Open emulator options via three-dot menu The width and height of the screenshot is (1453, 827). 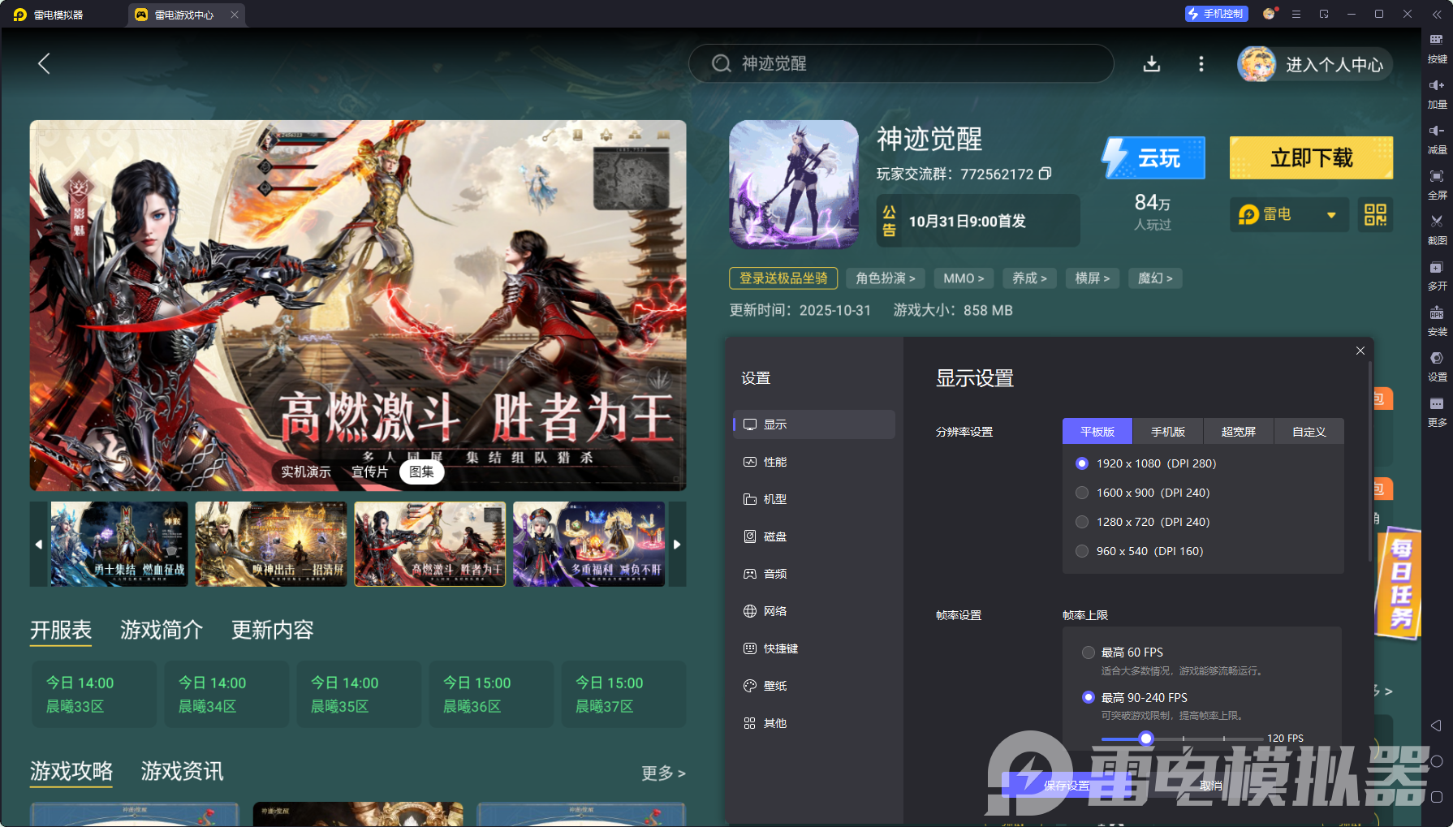(1201, 64)
